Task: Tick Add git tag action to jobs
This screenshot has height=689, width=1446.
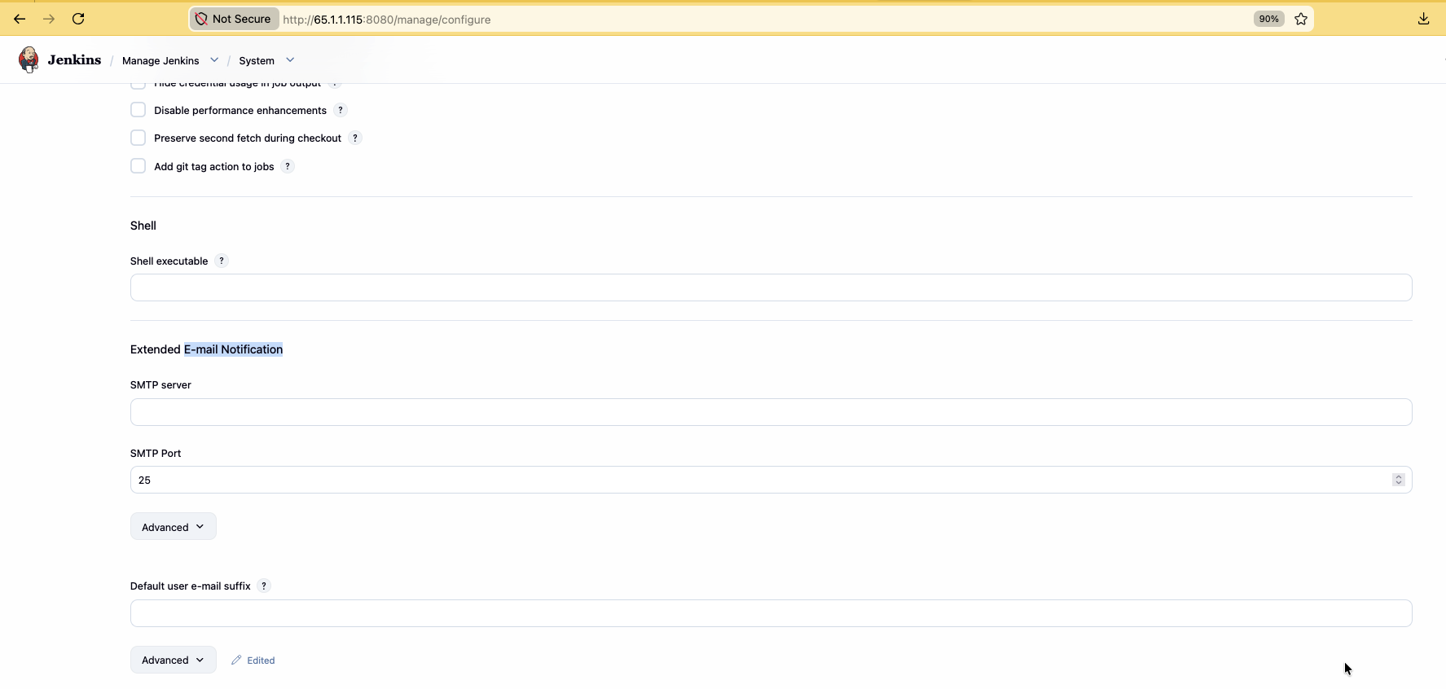Action: pyautogui.click(x=138, y=166)
